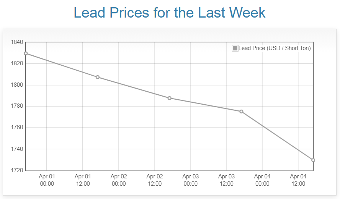
Task: Click the 1760 y-axis label
Action: pos(17,128)
